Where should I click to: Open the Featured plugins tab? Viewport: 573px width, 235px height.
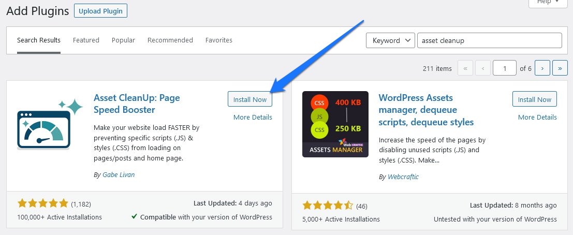86,40
